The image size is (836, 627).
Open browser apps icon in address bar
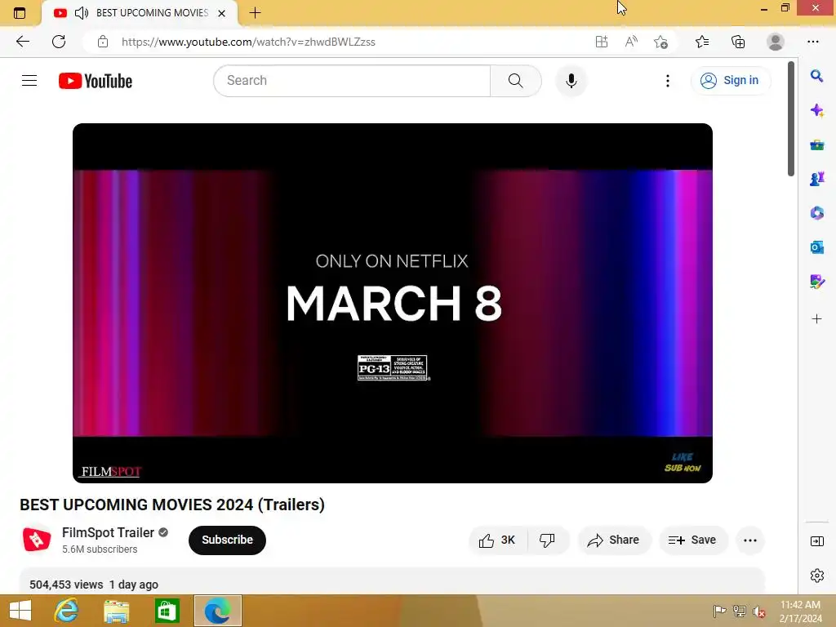coord(602,42)
